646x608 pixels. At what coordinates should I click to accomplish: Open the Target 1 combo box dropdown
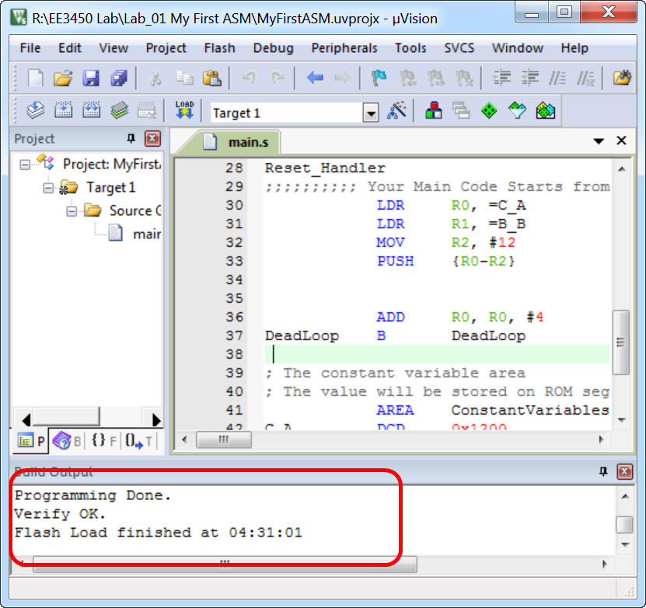[371, 113]
